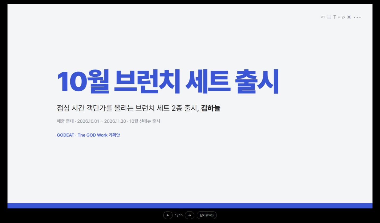Screen dimensions: 380x223
Task: Click the bold author name 김하늘
Action: tap(210, 108)
